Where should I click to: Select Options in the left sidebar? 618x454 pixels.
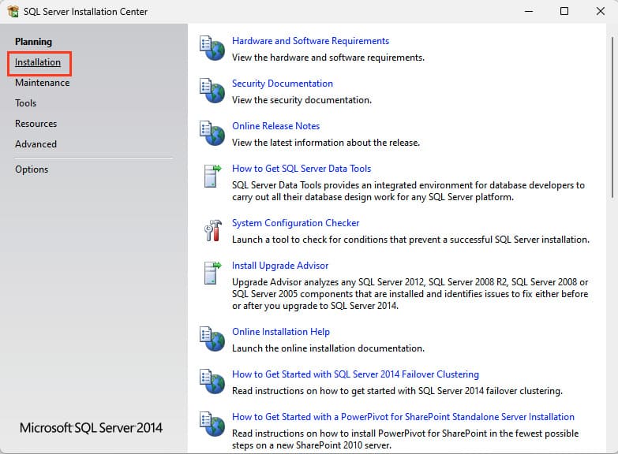(x=32, y=169)
